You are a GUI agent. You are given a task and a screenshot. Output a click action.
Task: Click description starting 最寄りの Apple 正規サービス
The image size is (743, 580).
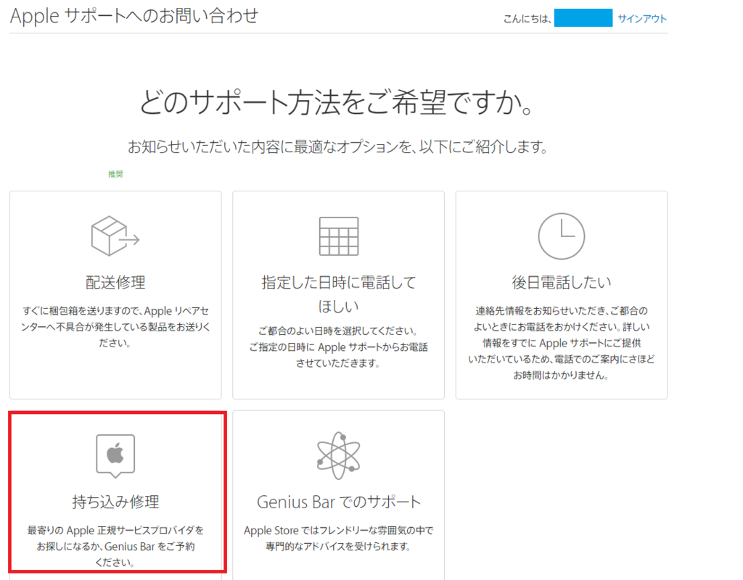[x=115, y=546]
